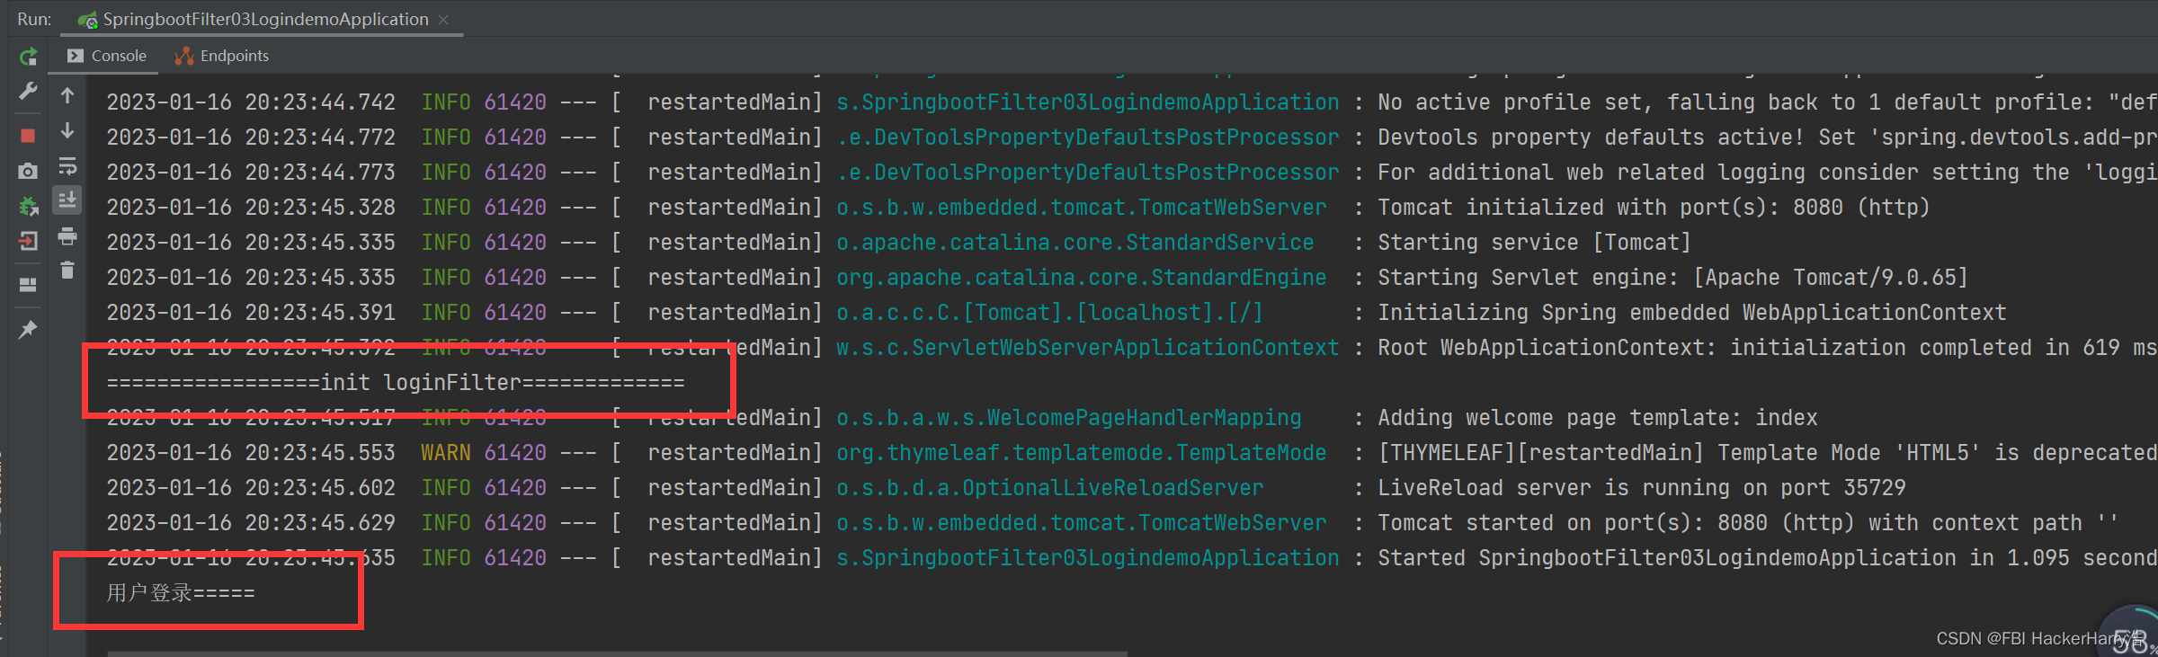2158x657 pixels.
Task: Click 'Root WebApplicationContext: initialization completed' message
Action: click(1767, 348)
